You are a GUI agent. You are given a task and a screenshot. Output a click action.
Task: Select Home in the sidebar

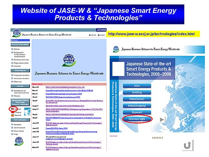pyautogui.click(x=20, y=40)
